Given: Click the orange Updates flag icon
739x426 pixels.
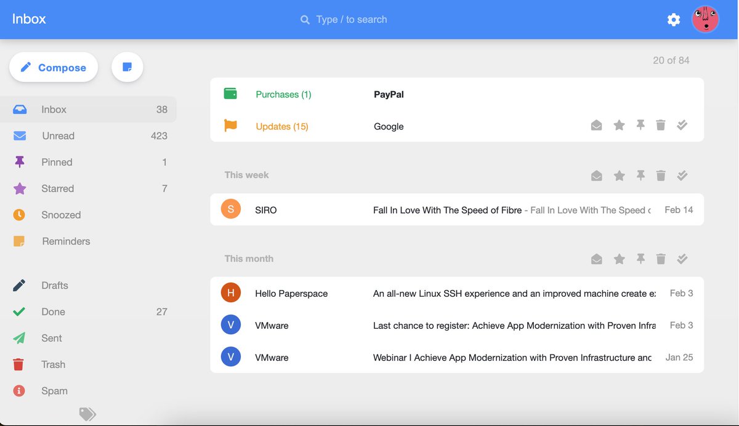Looking at the screenshot, I should pos(230,126).
